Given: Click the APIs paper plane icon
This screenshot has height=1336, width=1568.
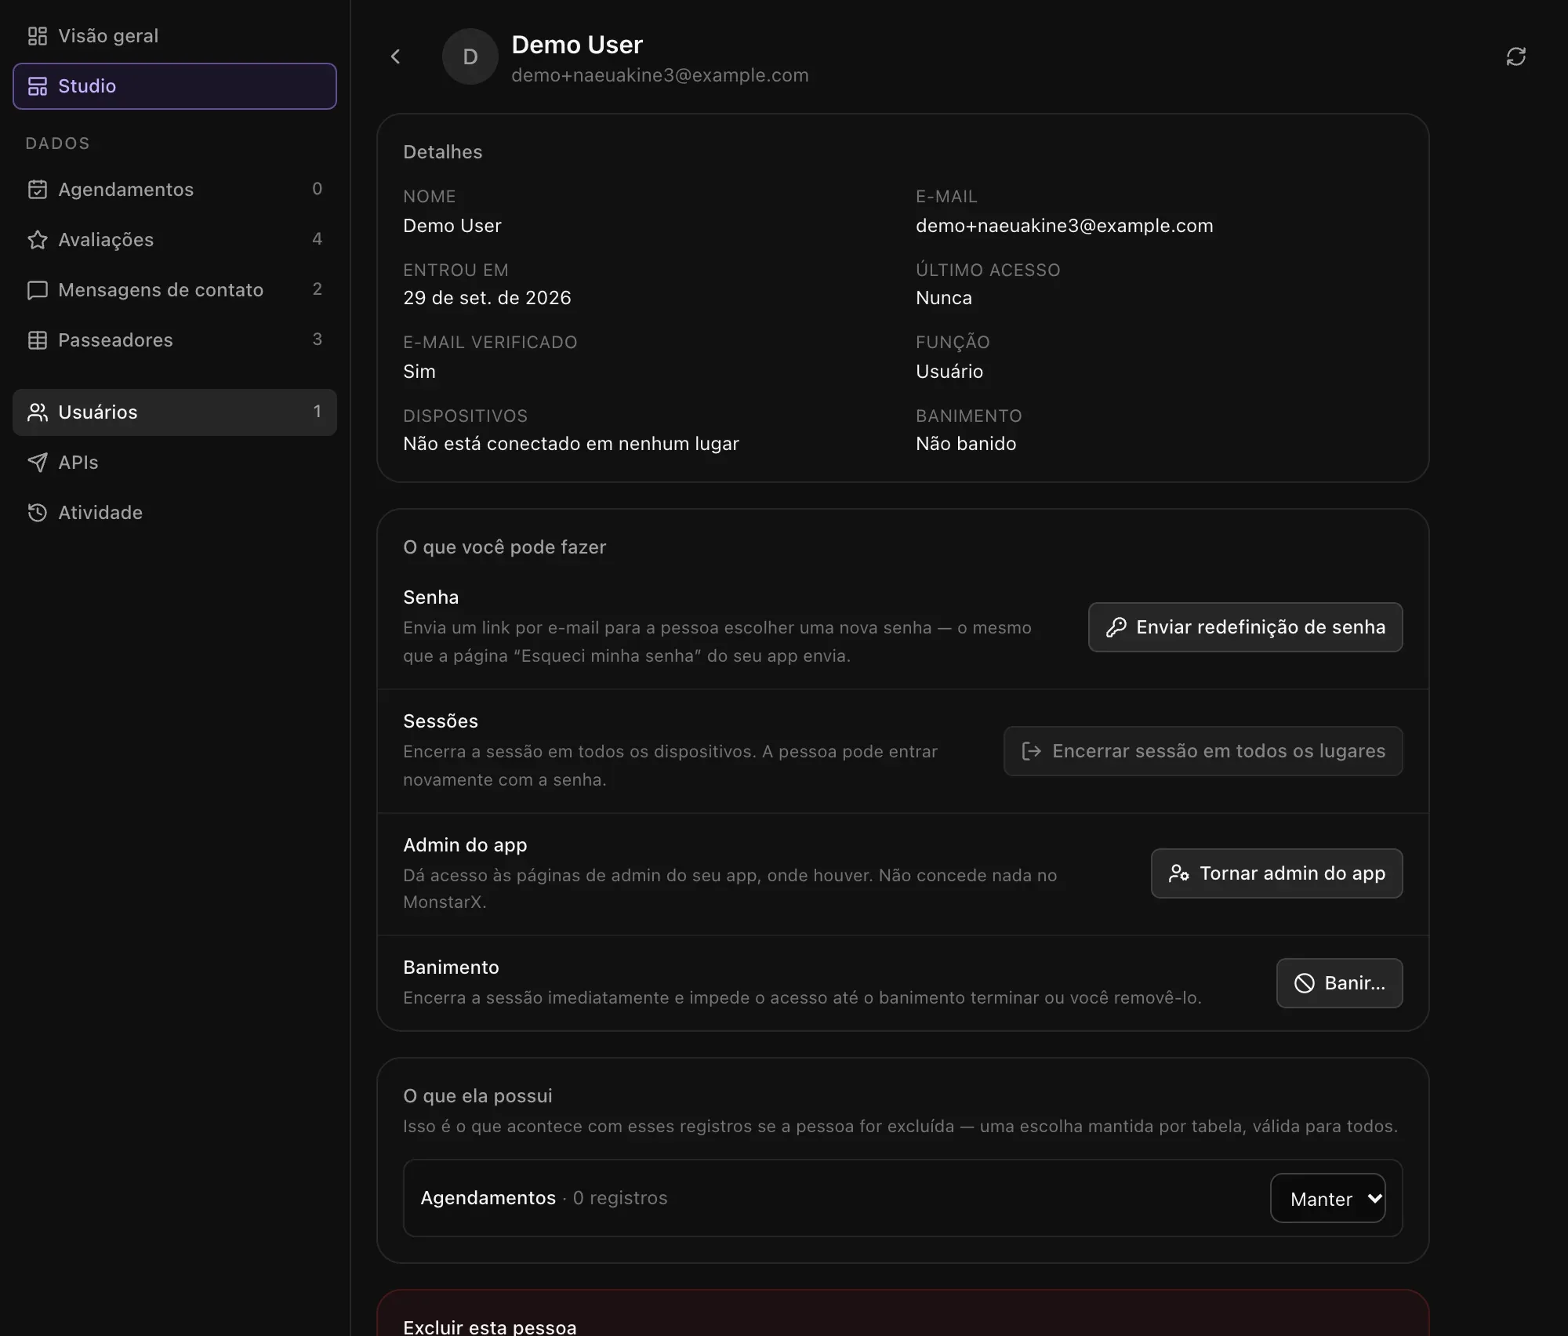Looking at the screenshot, I should coord(38,463).
